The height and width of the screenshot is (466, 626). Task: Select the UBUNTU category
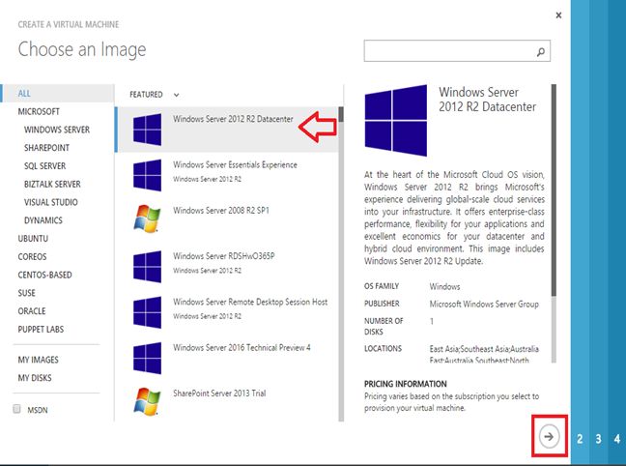[x=33, y=239]
